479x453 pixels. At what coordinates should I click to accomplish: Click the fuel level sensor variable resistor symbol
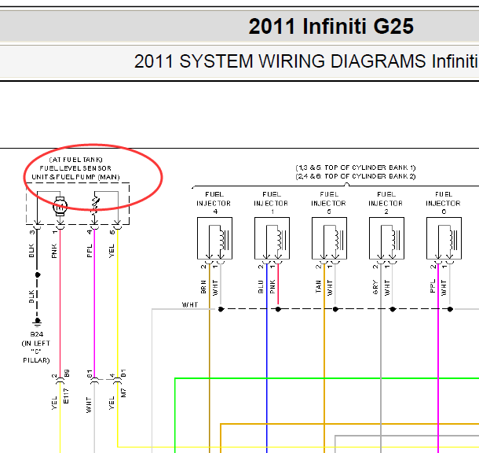pos(95,206)
